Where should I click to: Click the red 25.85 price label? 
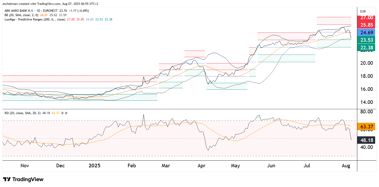coord(367,25)
